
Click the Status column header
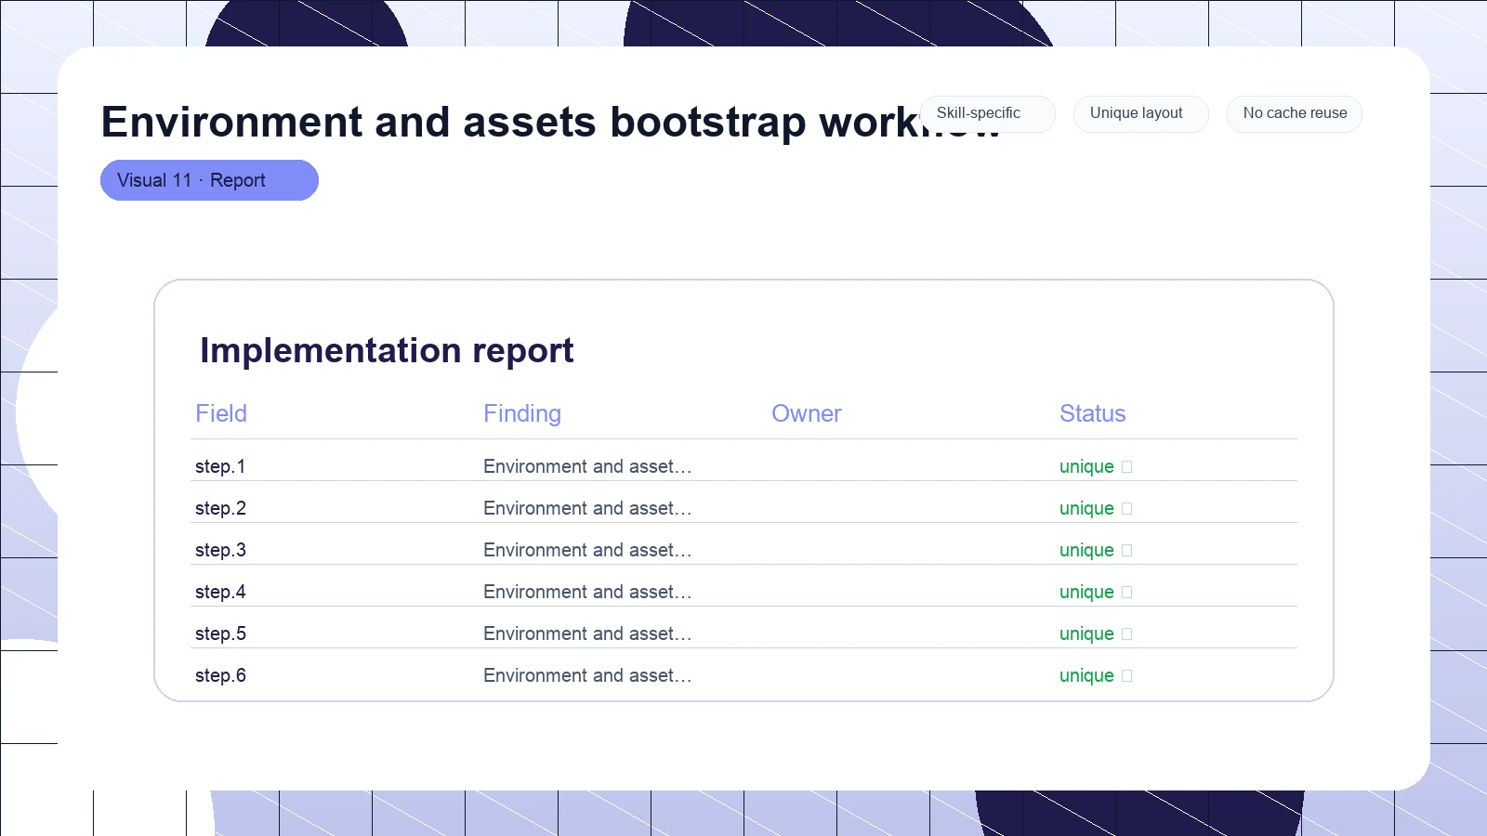pyautogui.click(x=1093, y=413)
